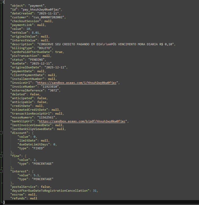
Task: Collapse the "interest" object fold marker
Action: [x=1, y=171]
